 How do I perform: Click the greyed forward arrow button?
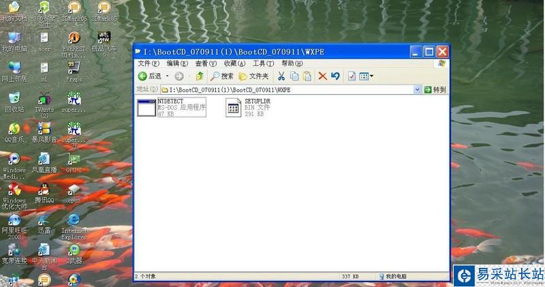pyautogui.click(x=179, y=76)
